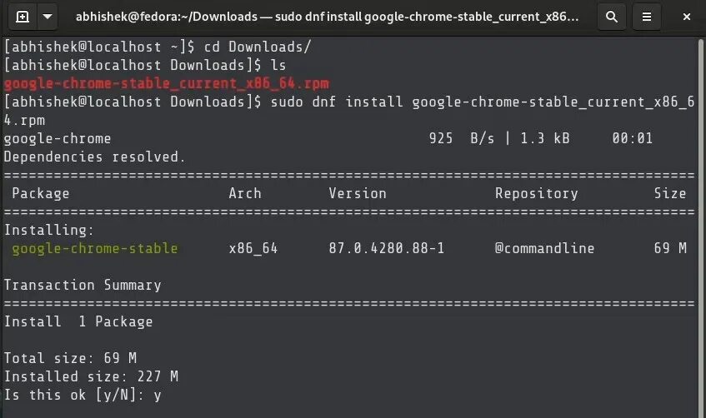Click the version number 87.0.4280.88-1
The image size is (706, 418).
(386, 248)
